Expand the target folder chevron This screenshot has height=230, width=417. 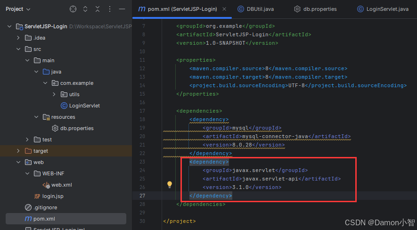coord(18,151)
